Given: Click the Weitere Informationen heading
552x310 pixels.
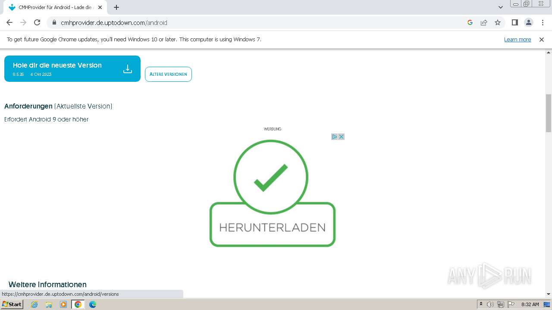Looking at the screenshot, I should click(47, 285).
